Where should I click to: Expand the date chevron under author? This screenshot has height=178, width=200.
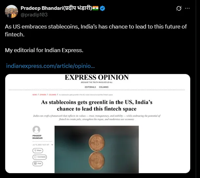pos(52,145)
